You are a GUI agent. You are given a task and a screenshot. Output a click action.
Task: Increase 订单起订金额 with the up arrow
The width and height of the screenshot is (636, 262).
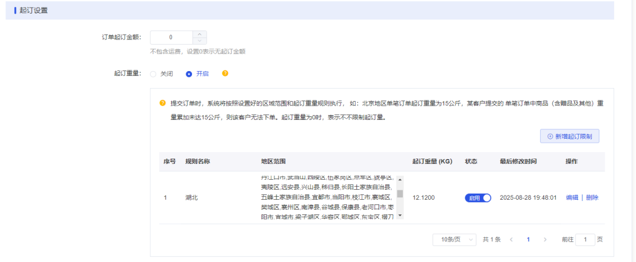[x=200, y=34]
